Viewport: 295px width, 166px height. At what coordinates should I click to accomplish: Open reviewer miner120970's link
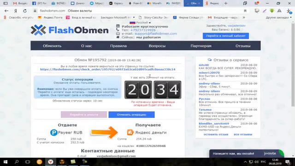coord(209,73)
